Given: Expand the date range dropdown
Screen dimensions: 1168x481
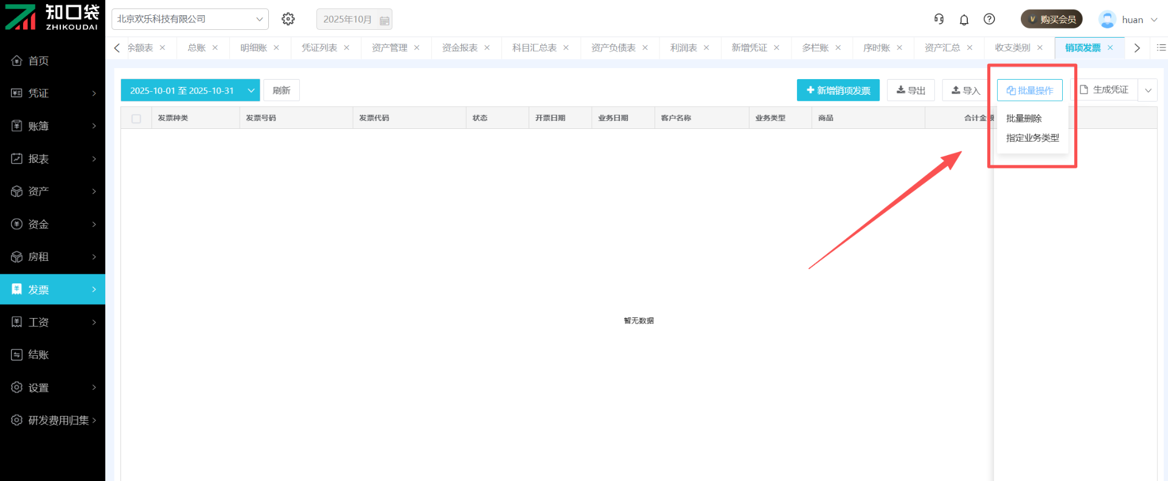Looking at the screenshot, I should click(251, 91).
